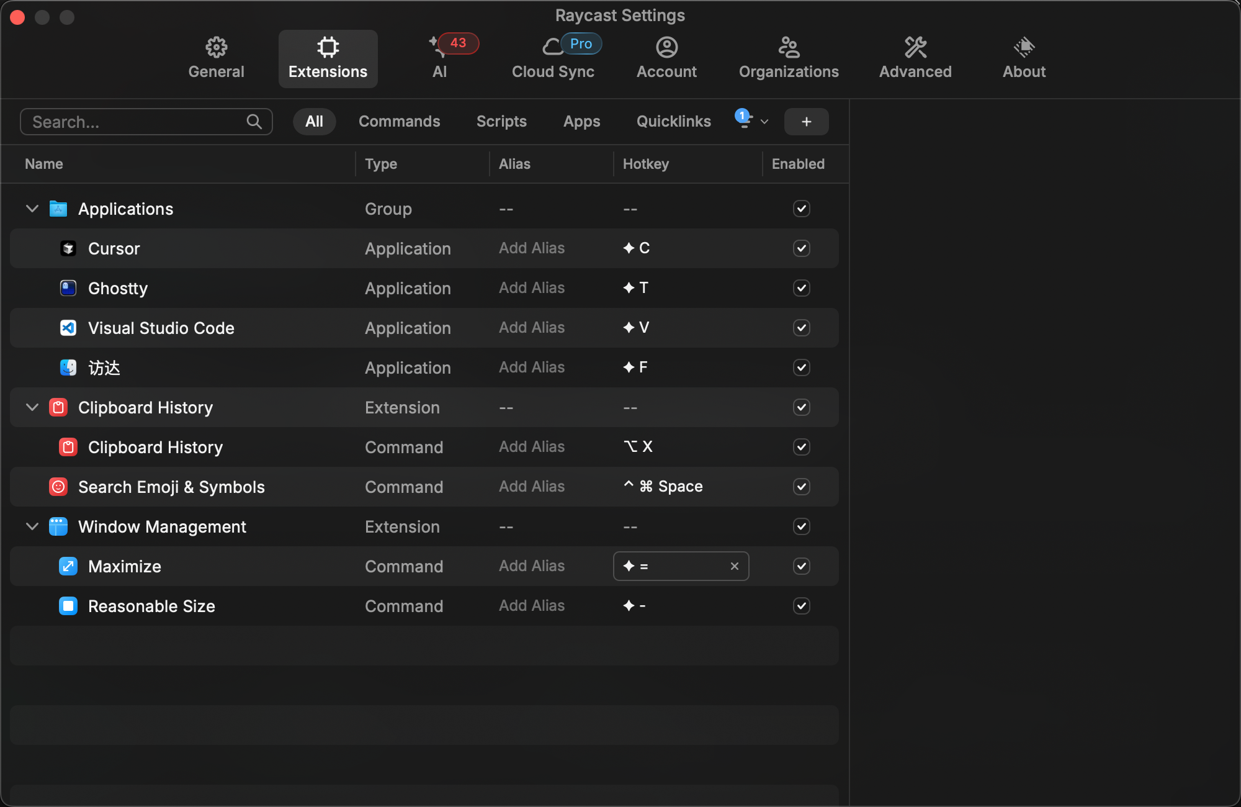Collapse the Clipboard History extension
The image size is (1241, 807).
(32, 407)
